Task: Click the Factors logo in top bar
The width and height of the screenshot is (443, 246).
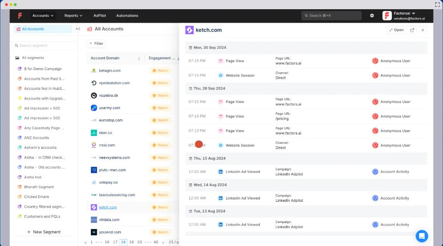Action: click(20, 16)
